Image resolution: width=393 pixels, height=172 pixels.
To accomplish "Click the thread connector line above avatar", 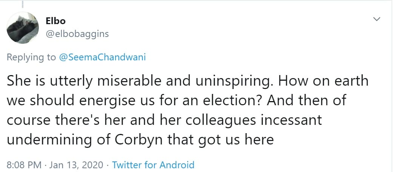I will pyautogui.click(x=22, y=3).
